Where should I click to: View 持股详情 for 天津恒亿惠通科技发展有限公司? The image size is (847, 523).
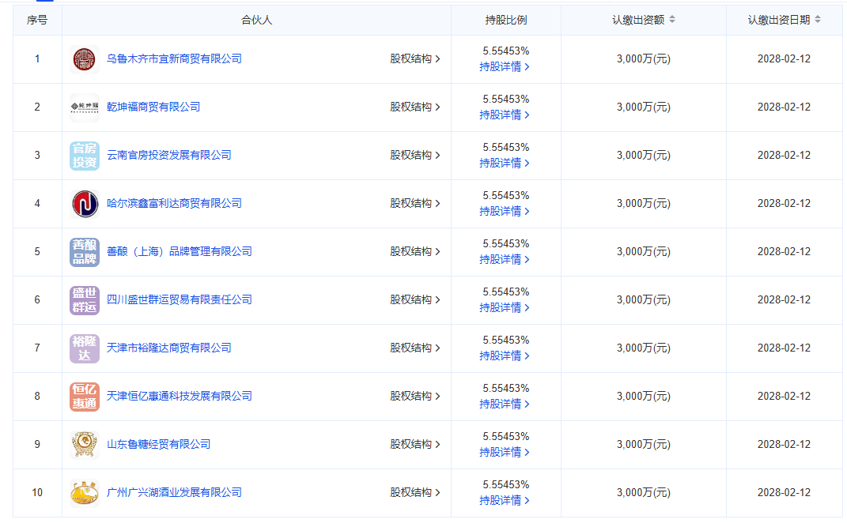click(x=505, y=404)
